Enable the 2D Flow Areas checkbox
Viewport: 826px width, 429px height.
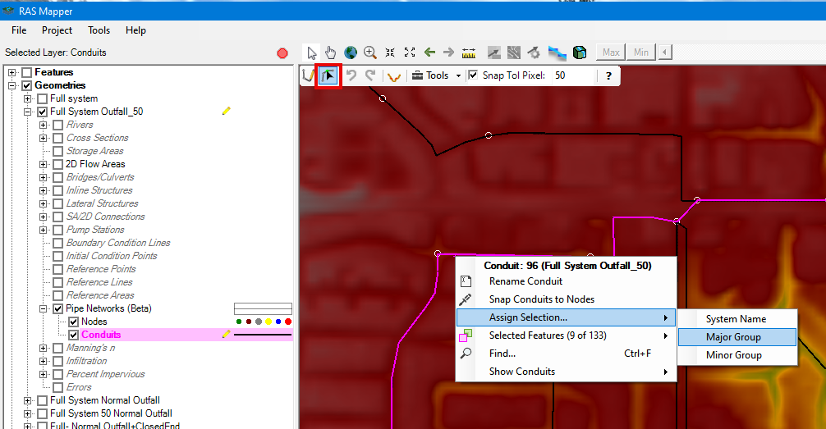coord(57,164)
